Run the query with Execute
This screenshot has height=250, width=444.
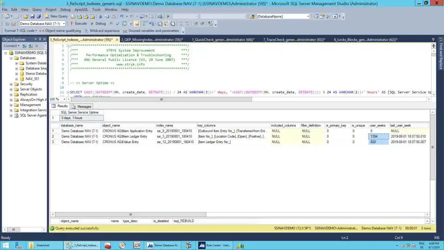[x=79, y=24]
